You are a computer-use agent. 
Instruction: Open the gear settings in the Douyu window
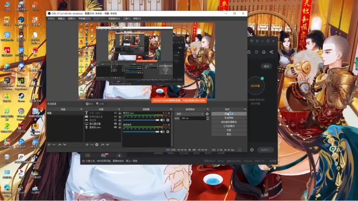252,150
